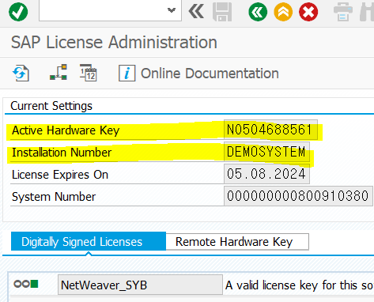Switch to the Remote Hardware Key tab
This screenshot has width=374, height=302.
[x=237, y=242]
